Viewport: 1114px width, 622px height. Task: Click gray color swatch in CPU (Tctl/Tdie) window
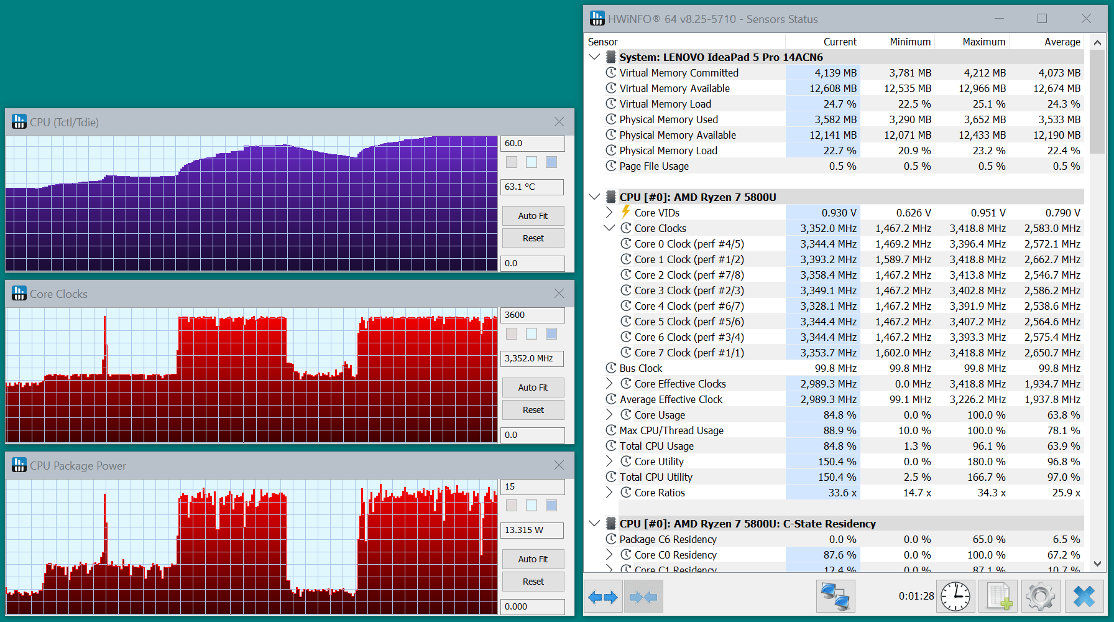(512, 162)
